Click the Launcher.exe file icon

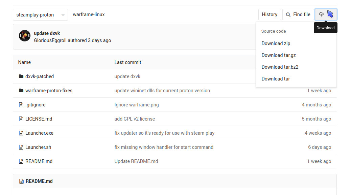coord(21,133)
